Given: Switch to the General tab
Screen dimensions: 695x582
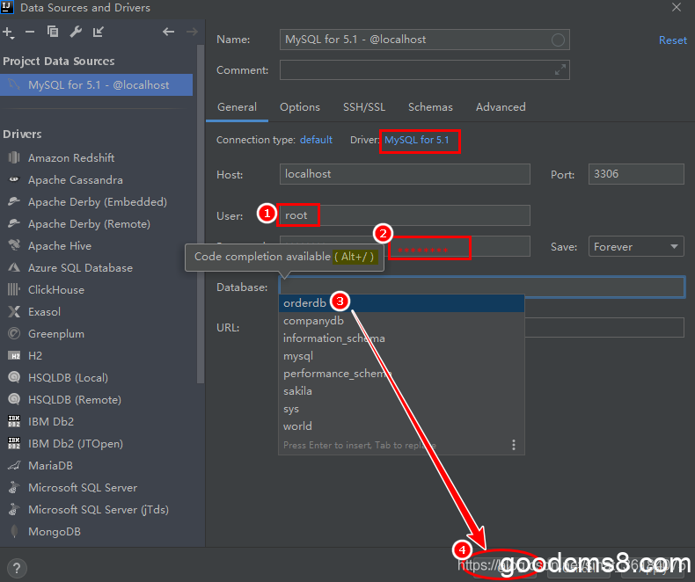Looking at the screenshot, I should click(x=237, y=107).
